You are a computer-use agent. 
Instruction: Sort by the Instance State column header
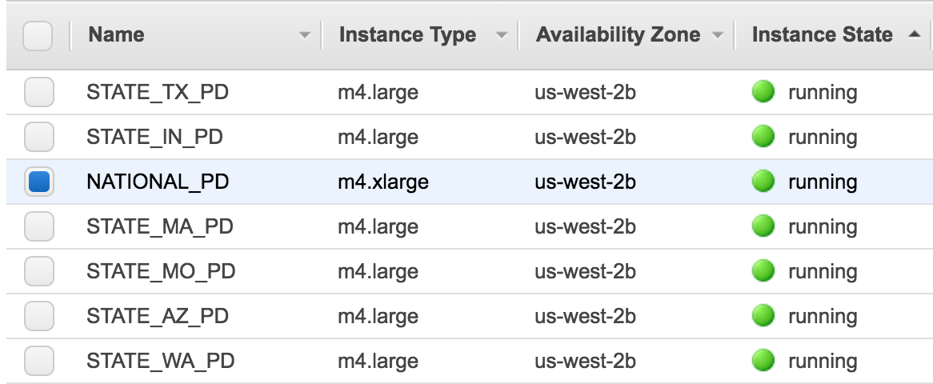pyautogui.click(x=822, y=34)
